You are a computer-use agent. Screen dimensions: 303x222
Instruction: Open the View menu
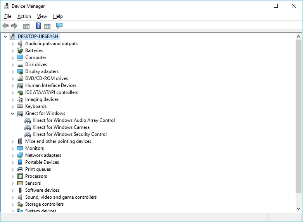click(x=42, y=16)
